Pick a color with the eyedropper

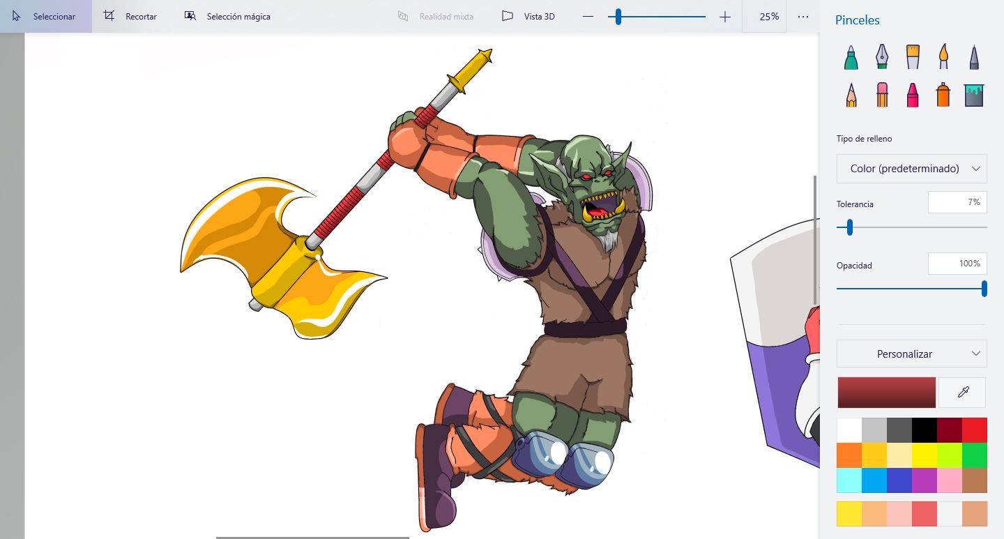pos(963,393)
